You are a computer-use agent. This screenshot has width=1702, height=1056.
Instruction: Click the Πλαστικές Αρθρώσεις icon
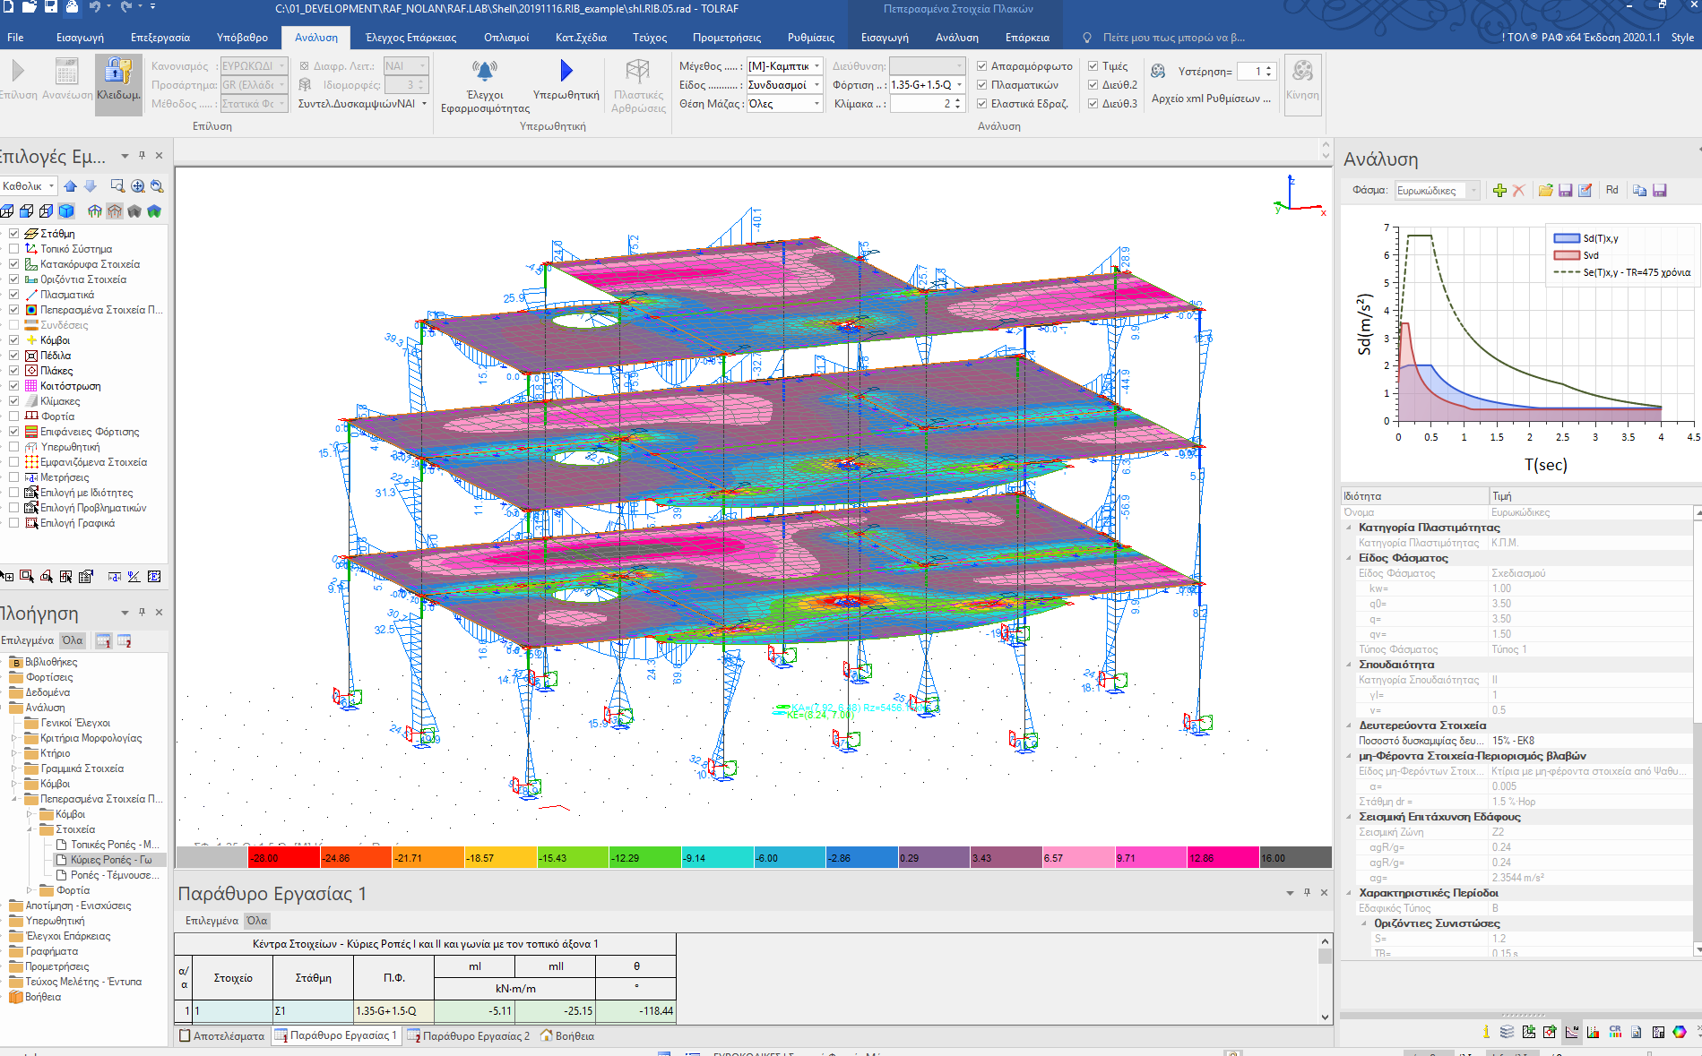[x=637, y=71]
